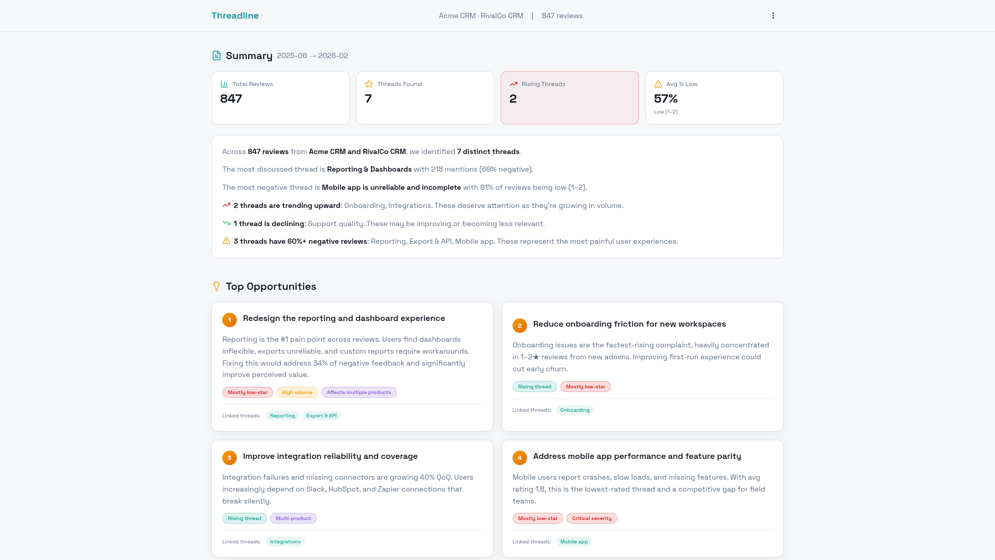
Task: Click the date range '2025-06 → 2026-02'
Action: pos(312,55)
